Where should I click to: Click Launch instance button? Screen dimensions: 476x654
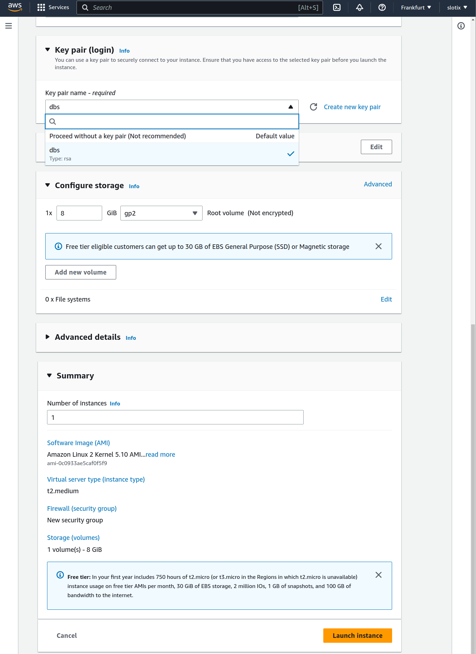pos(357,635)
